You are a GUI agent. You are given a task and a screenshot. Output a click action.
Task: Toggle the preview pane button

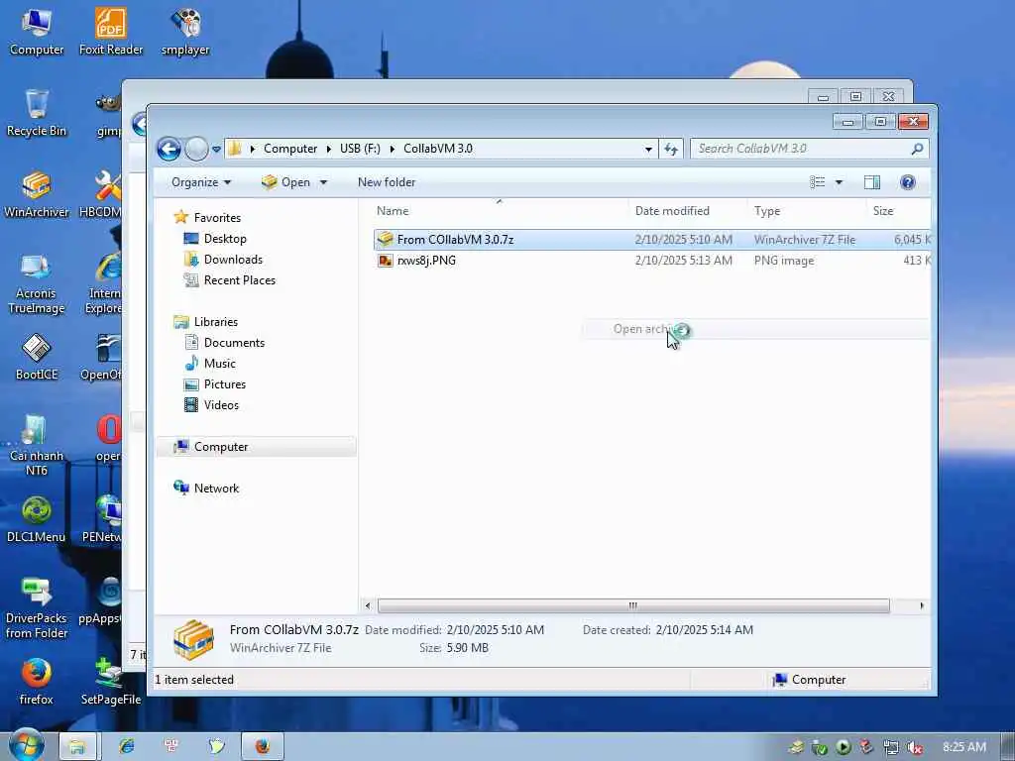[872, 182]
